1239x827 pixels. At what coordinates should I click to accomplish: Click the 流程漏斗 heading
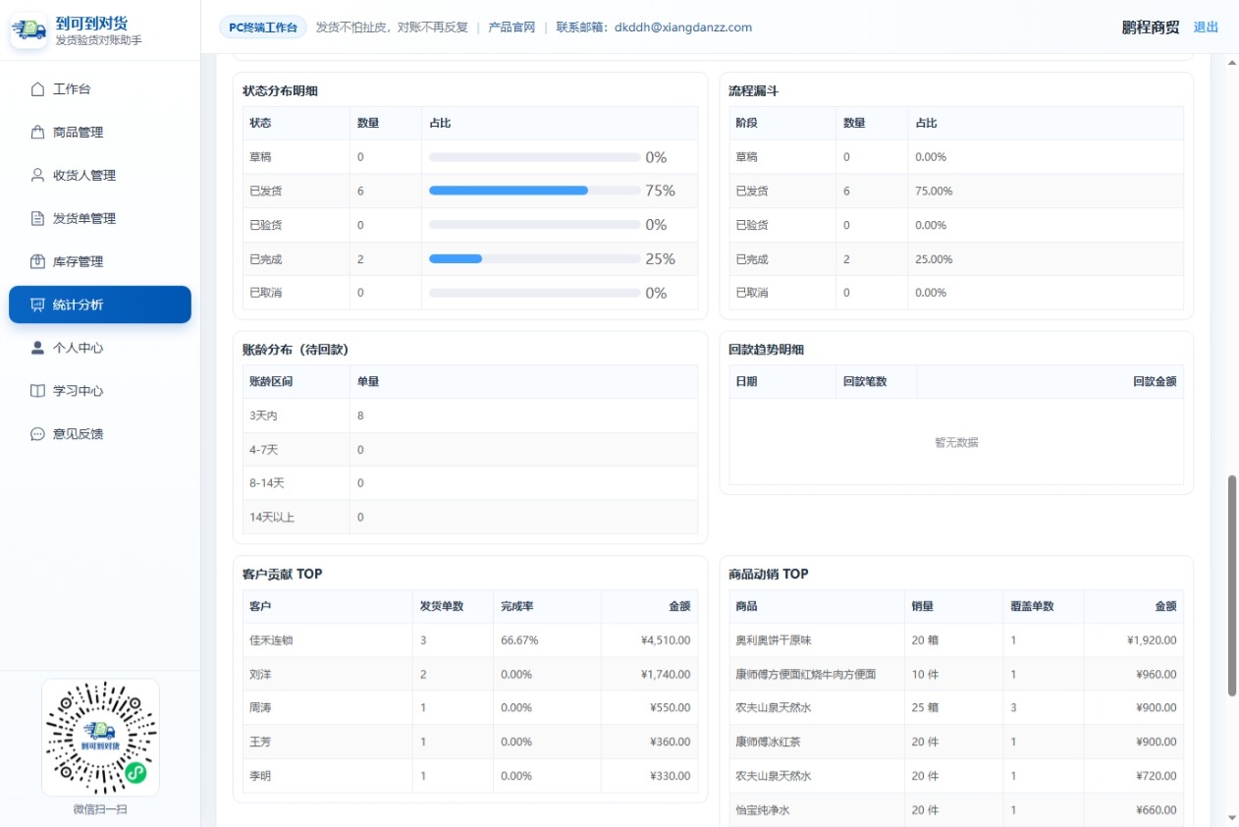754,91
